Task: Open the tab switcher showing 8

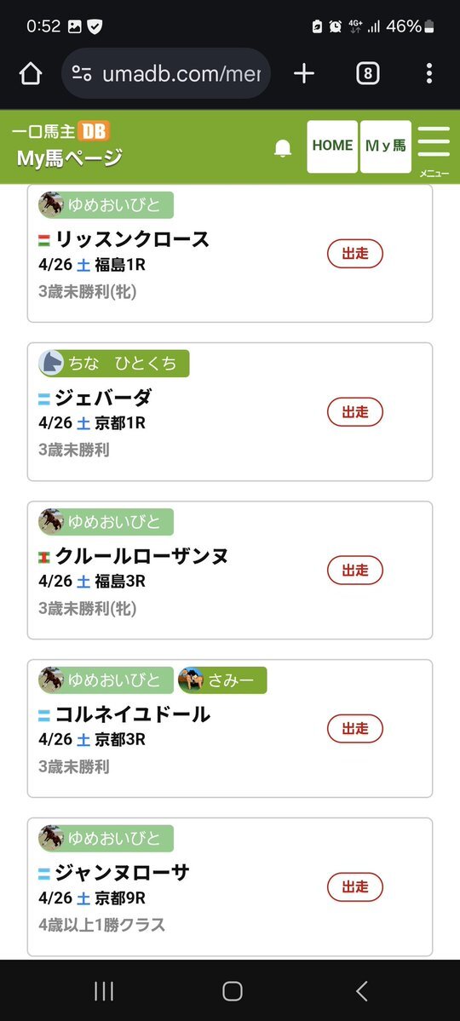Action: click(x=367, y=73)
